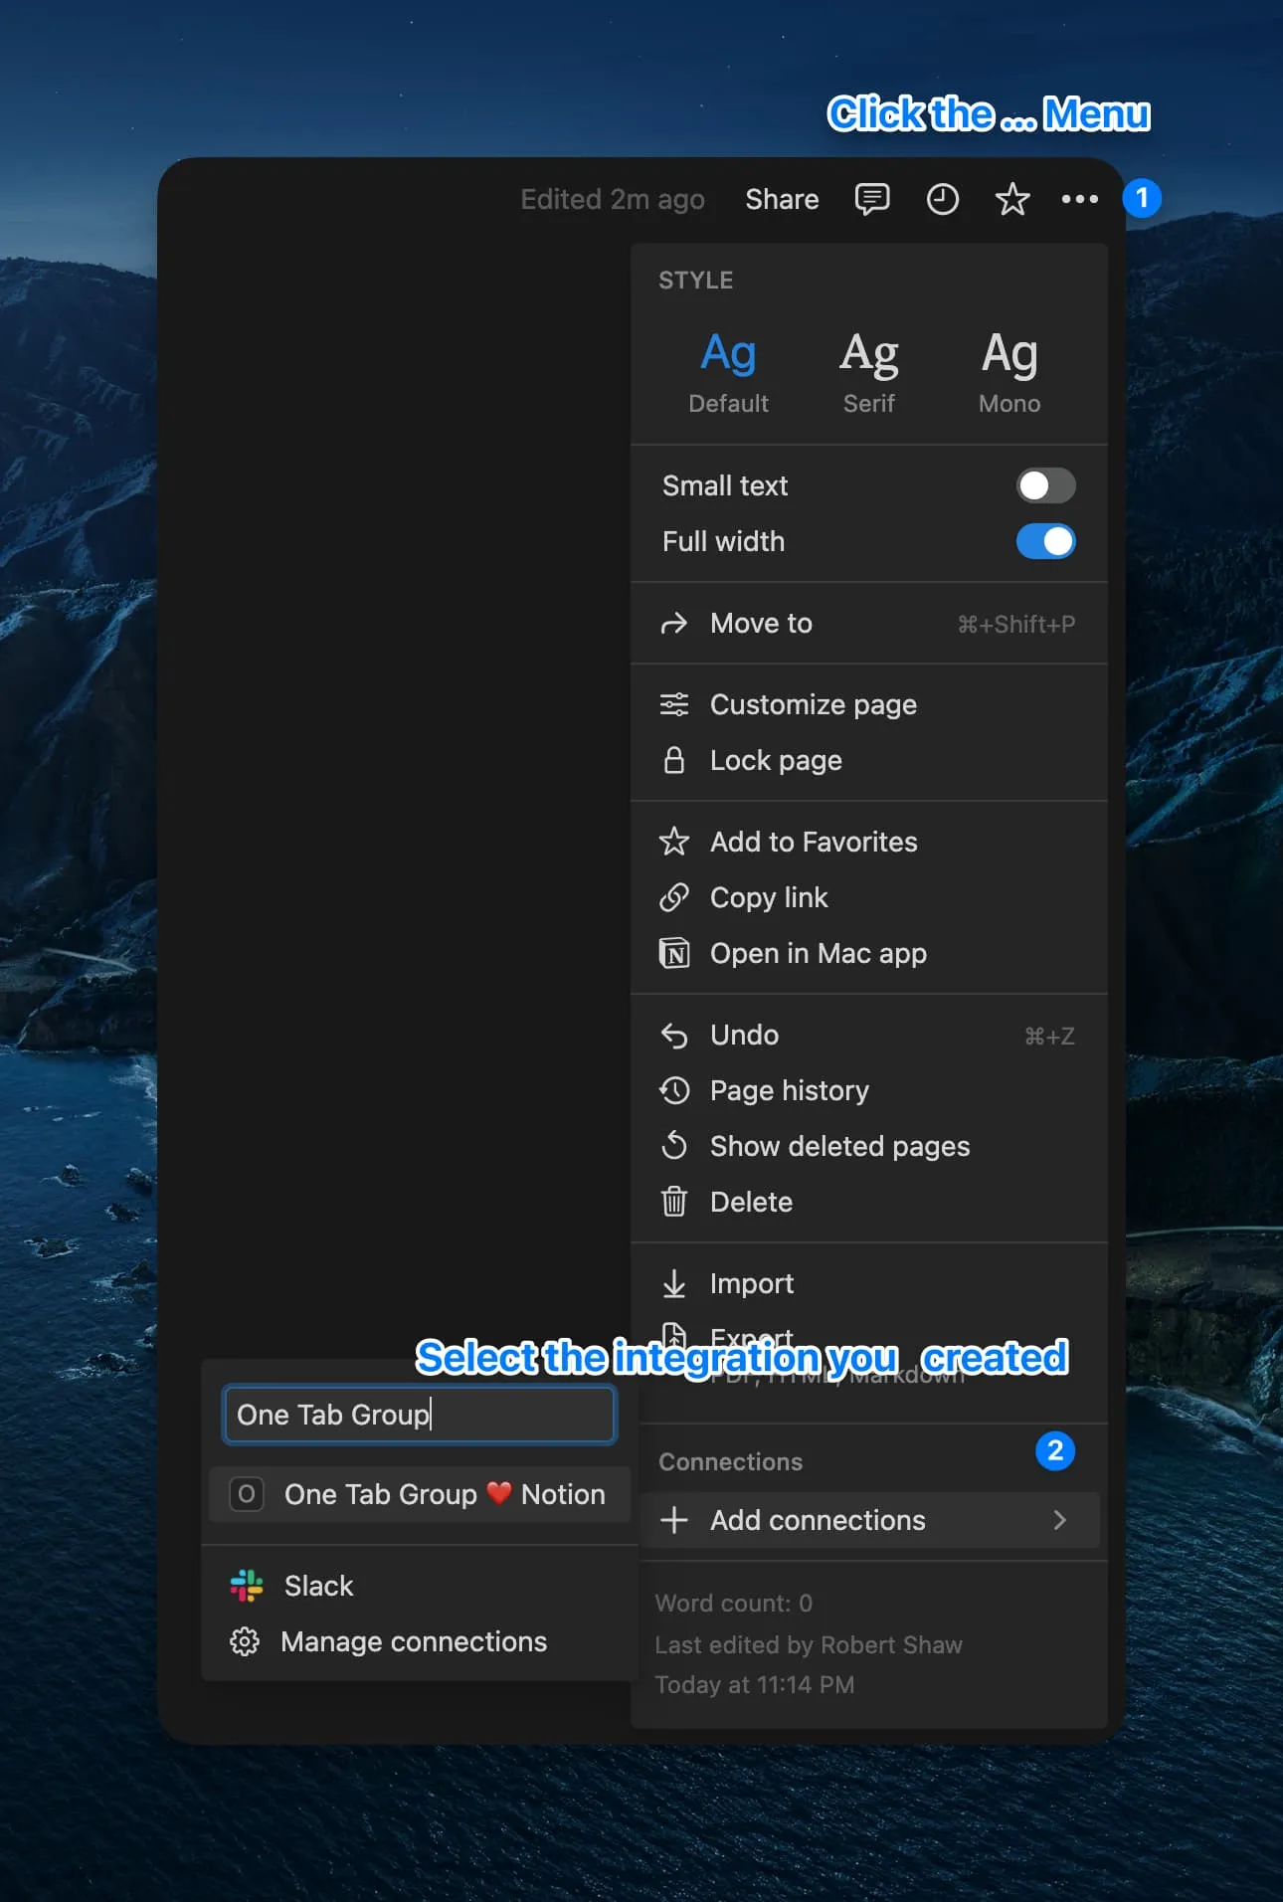Open the comments speech bubble icon
1283x1902 pixels.
[871, 199]
